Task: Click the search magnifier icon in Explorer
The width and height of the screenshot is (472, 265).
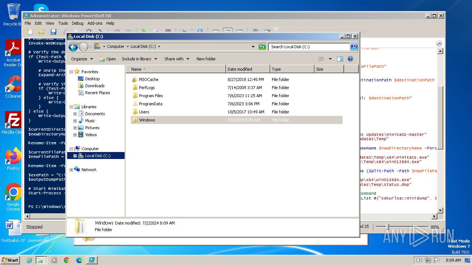Action: click(354, 47)
